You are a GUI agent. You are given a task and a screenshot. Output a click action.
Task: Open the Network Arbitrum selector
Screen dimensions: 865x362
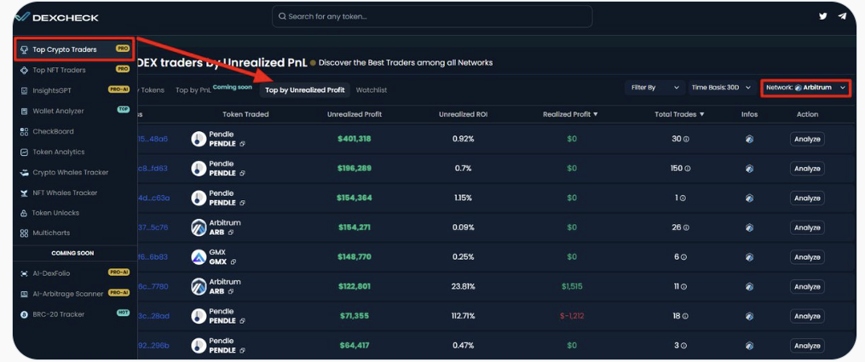click(x=805, y=88)
